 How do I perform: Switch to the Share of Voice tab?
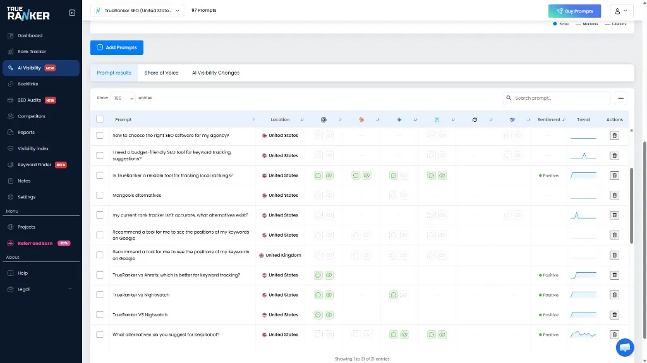(161, 73)
